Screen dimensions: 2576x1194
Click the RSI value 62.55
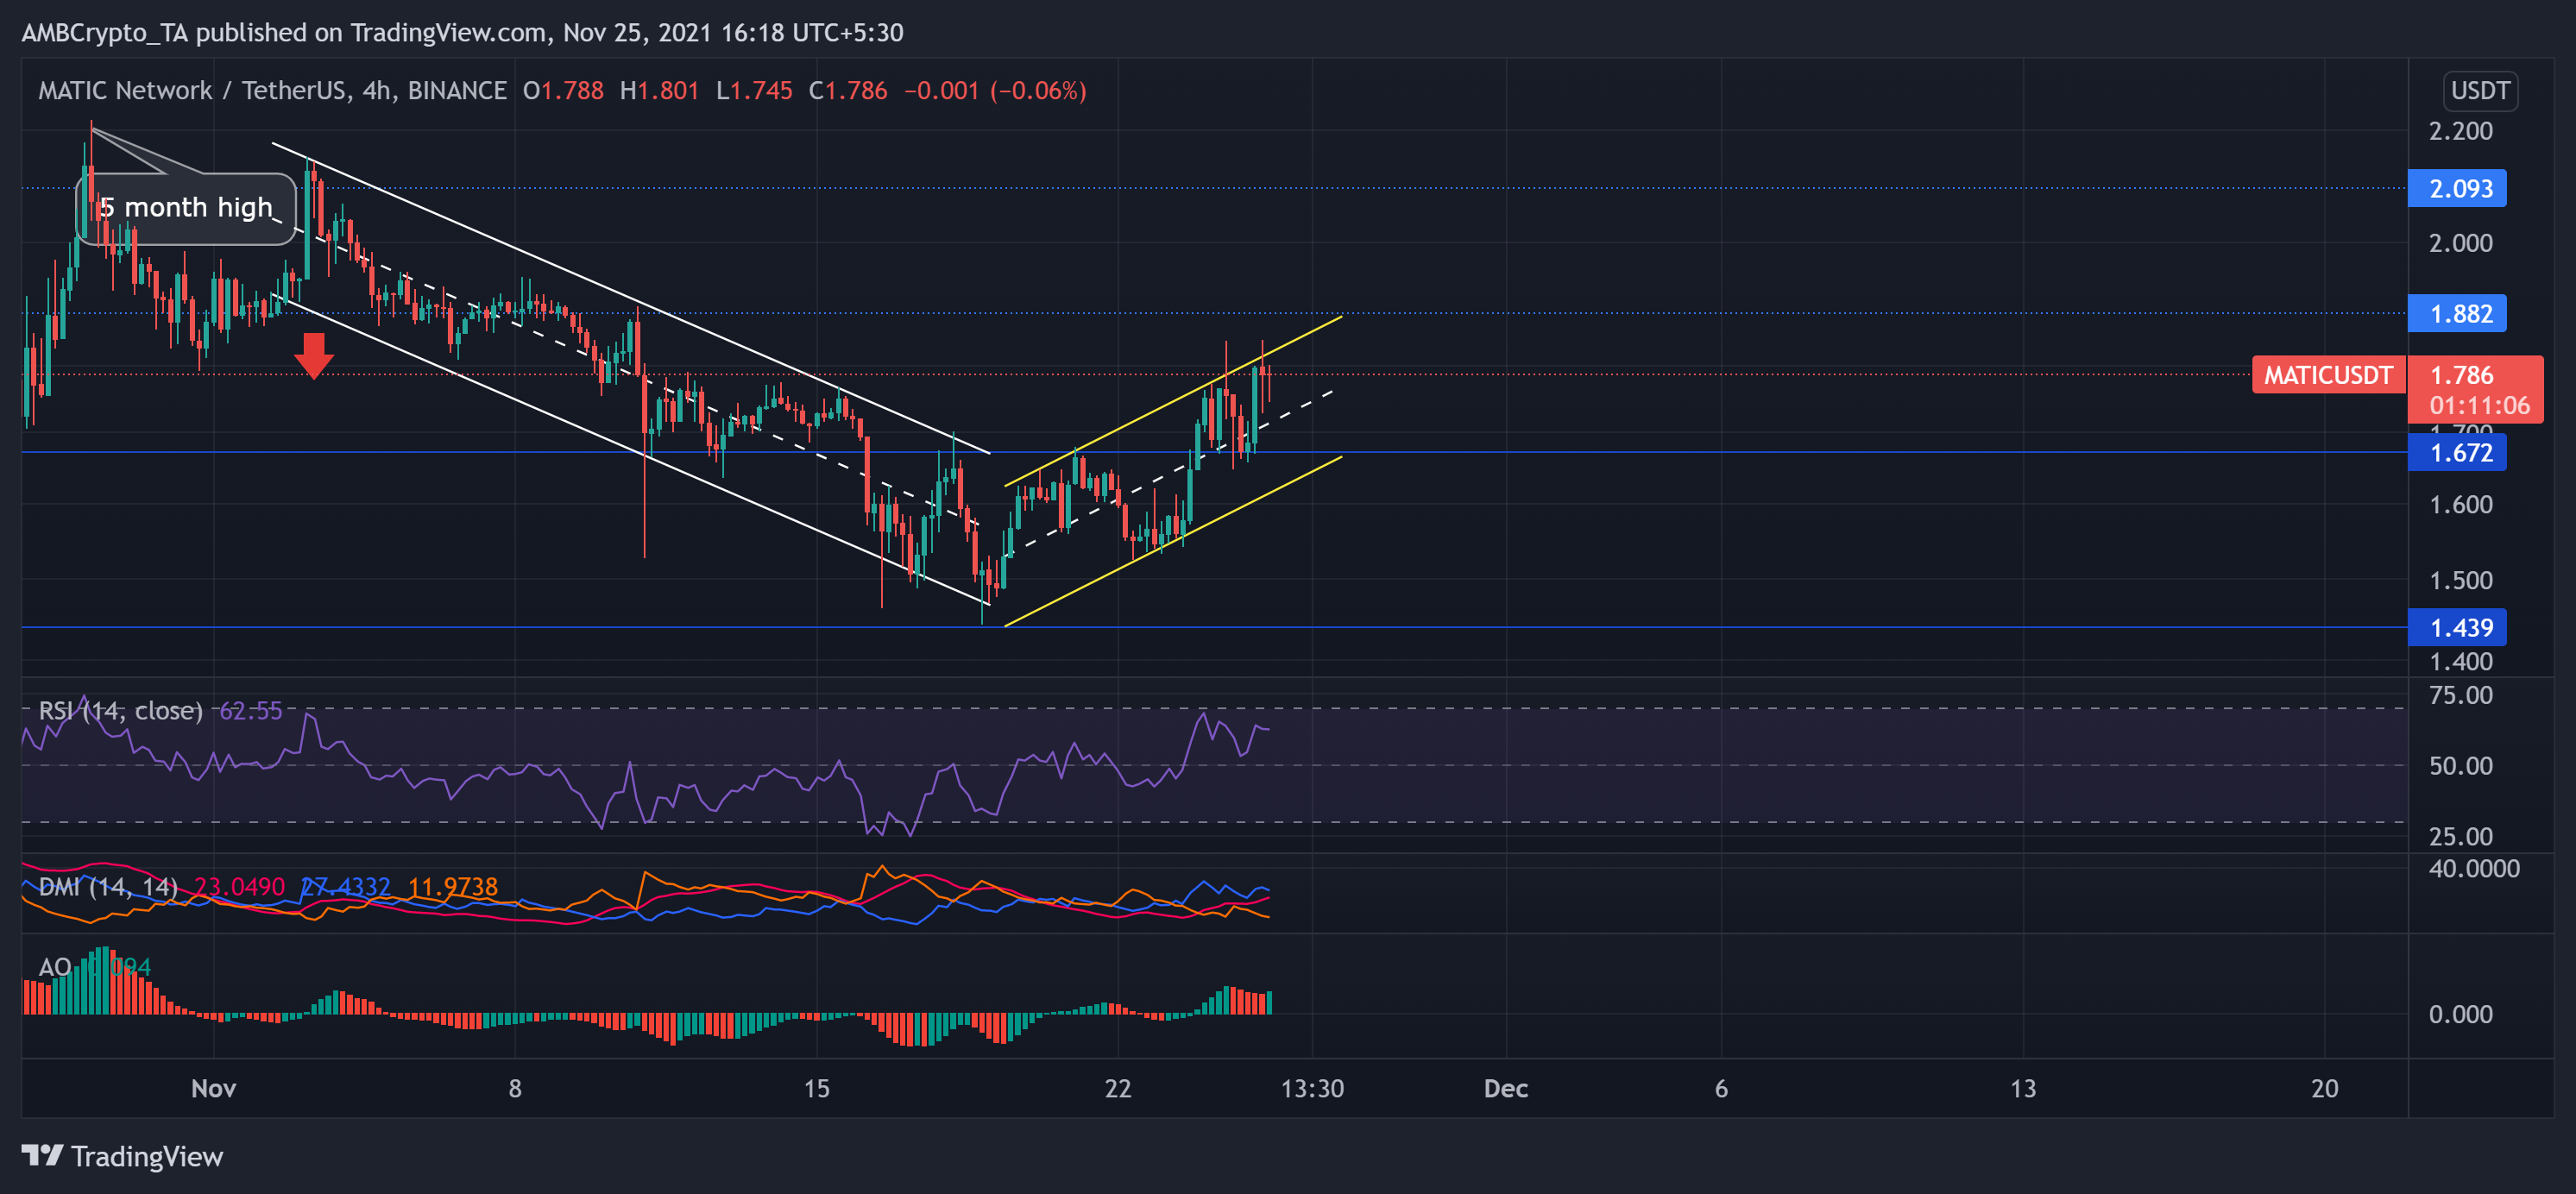251,711
